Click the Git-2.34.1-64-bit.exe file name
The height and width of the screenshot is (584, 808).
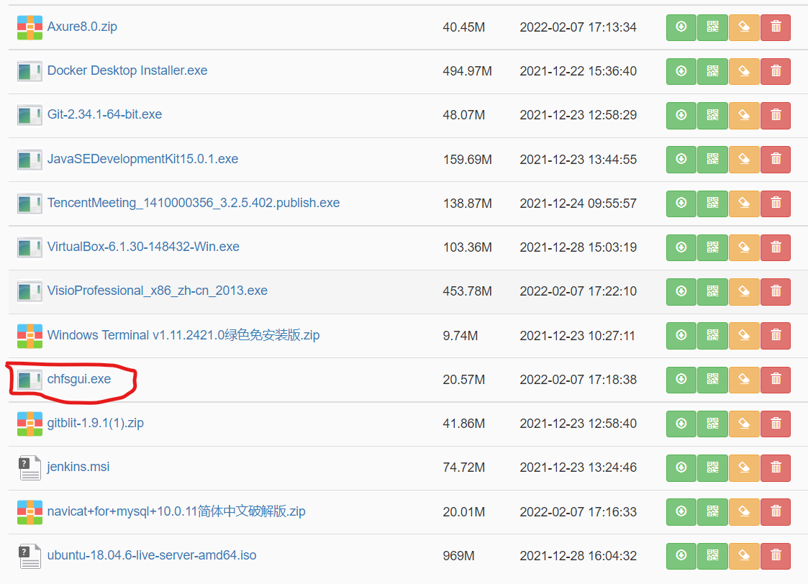click(104, 114)
